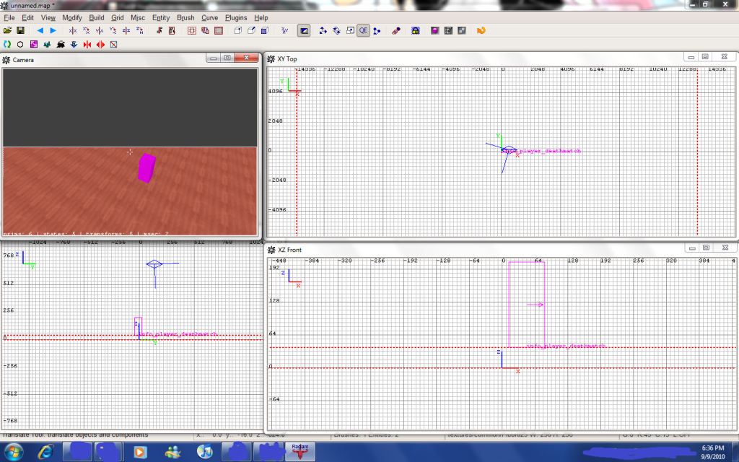Select the magenta entity box in Camera view
Viewport: 739px width, 462px height.
(147, 167)
